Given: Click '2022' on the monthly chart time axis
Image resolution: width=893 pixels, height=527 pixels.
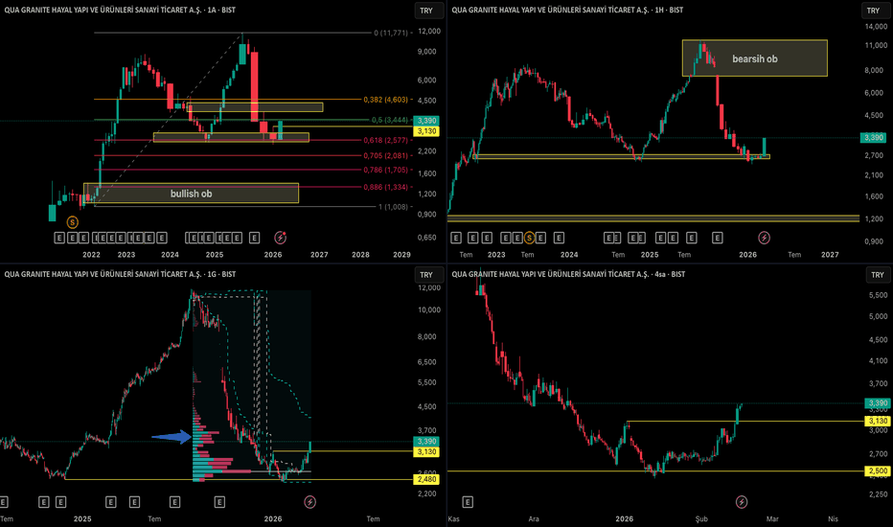Looking at the screenshot, I should click(x=91, y=255).
